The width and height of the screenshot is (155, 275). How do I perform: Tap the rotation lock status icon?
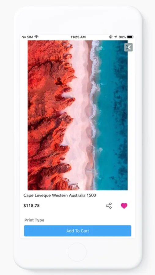[111, 37]
